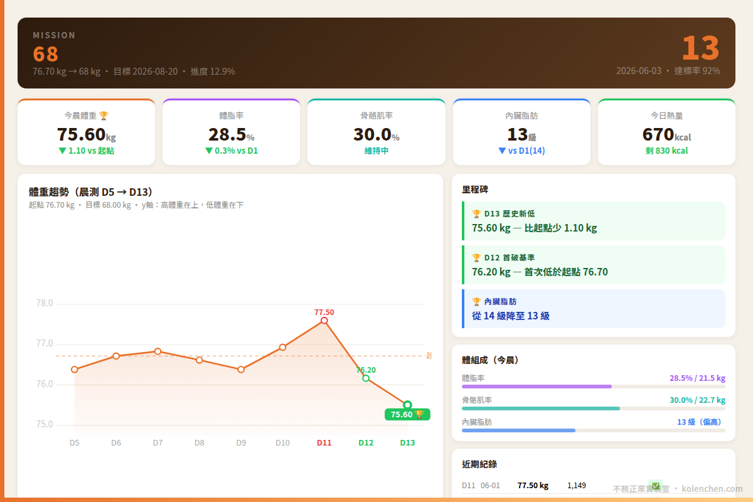The image size is (753, 502).
Task: Click the 77.50 kg value in D11 record
Action: [533, 486]
